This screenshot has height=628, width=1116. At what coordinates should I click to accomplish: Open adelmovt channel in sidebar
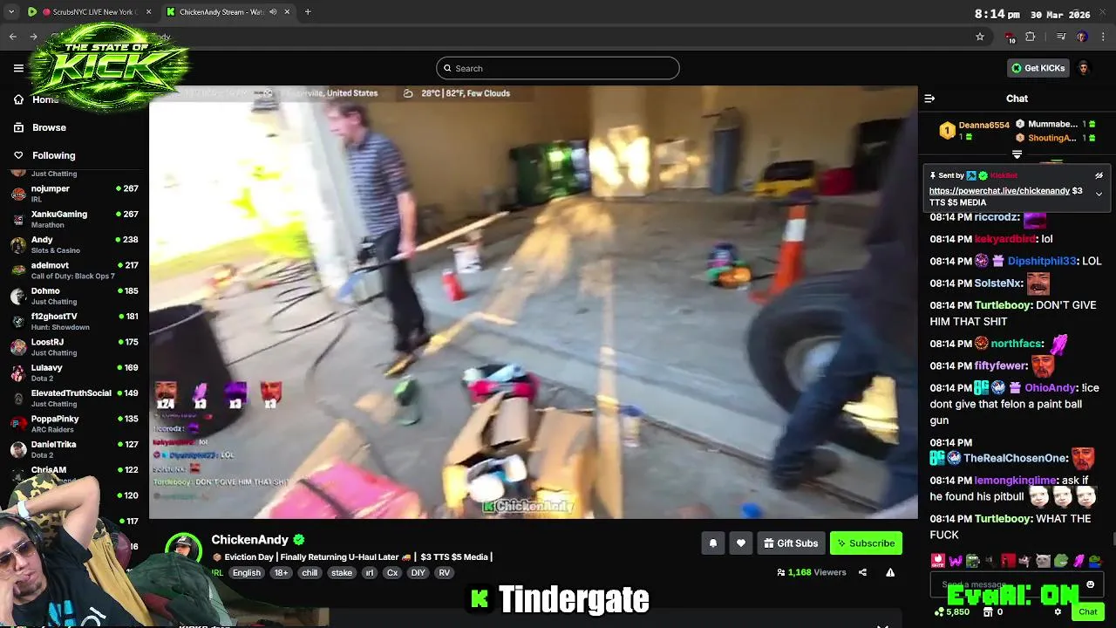tap(75, 270)
